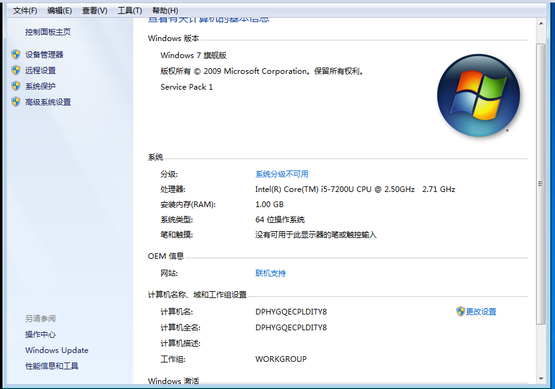Open the 文件(F) menu

point(25,11)
